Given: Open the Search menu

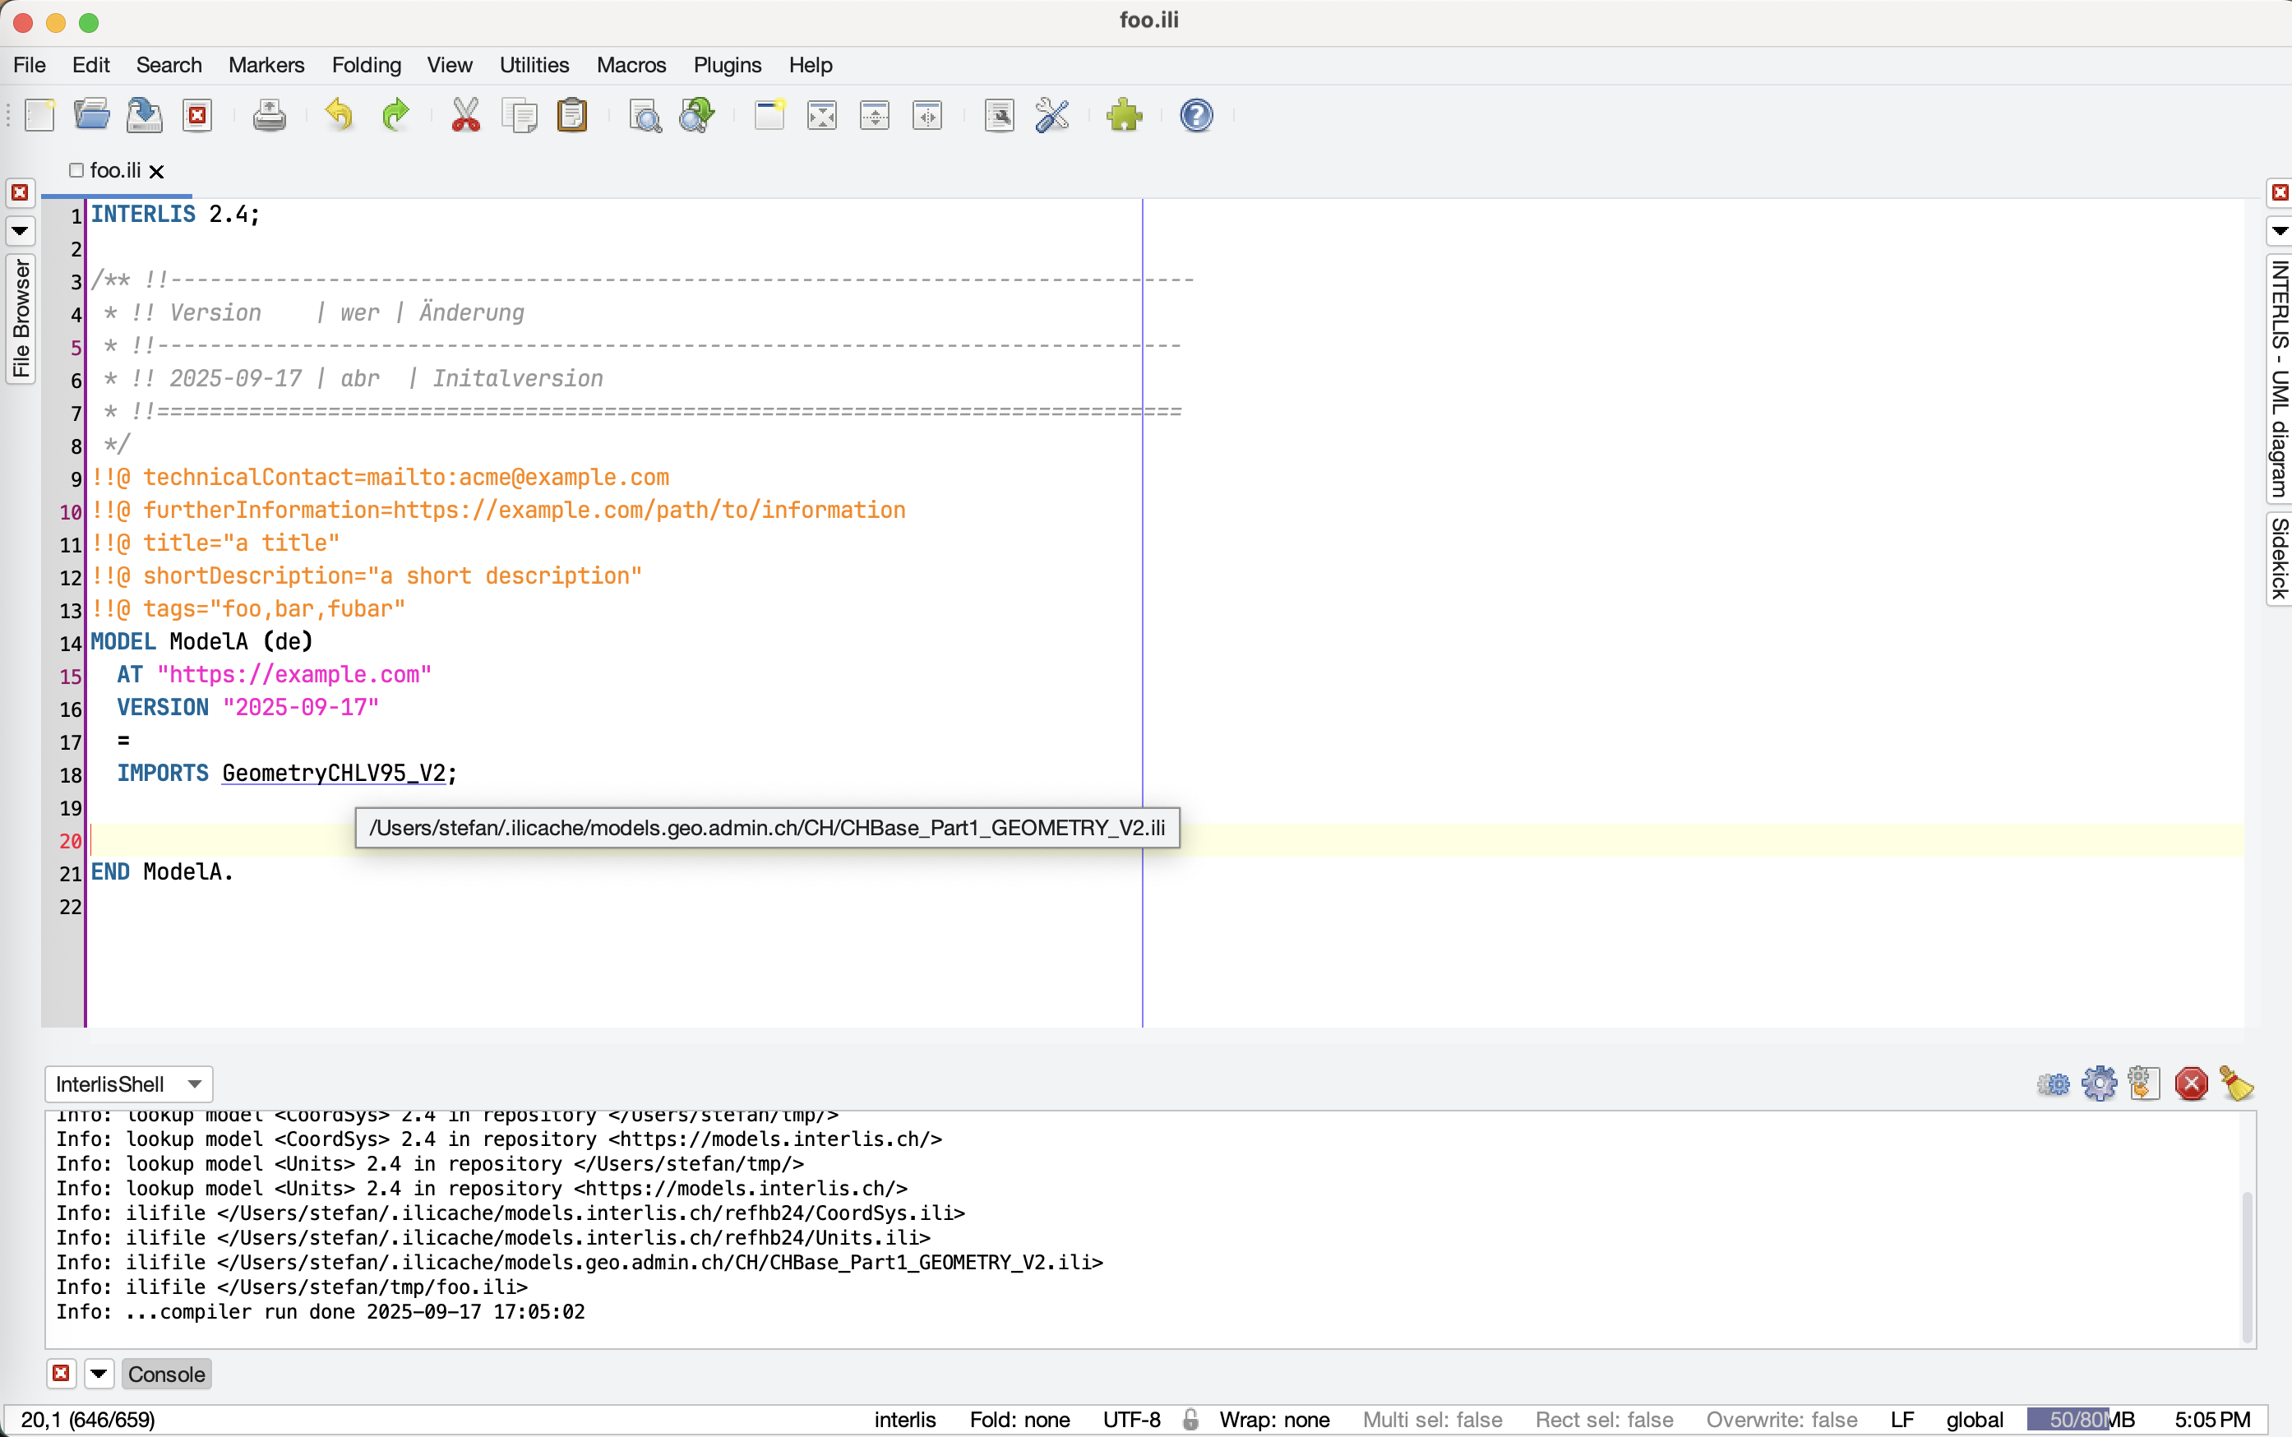Looking at the screenshot, I should (x=169, y=65).
